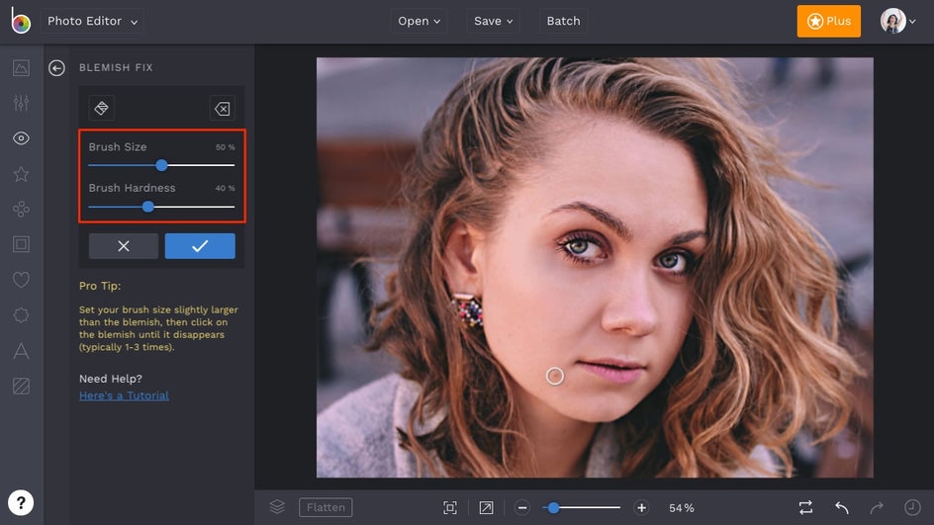Select the Text tool icon

coord(21,351)
